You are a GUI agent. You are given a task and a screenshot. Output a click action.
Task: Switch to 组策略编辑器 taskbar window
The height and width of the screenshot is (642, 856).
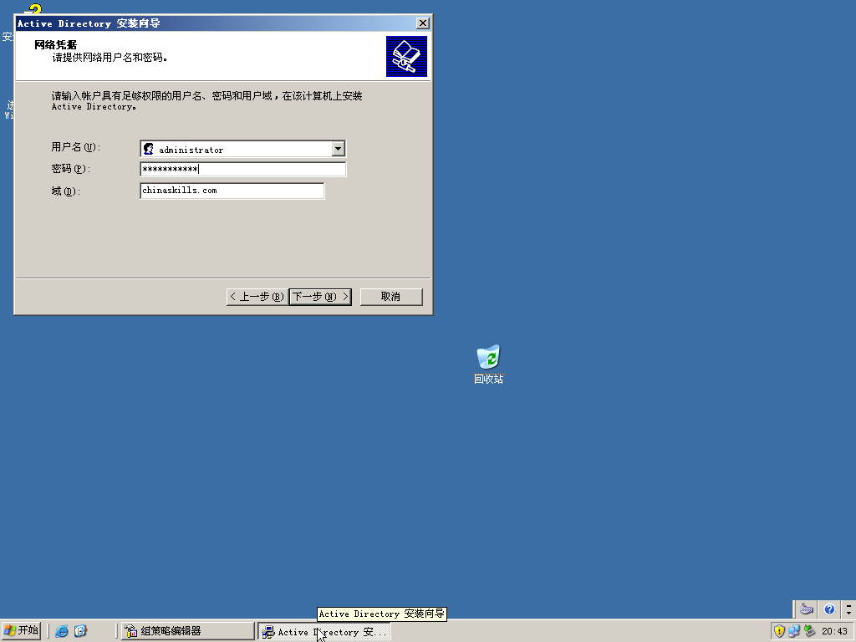coord(188,632)
